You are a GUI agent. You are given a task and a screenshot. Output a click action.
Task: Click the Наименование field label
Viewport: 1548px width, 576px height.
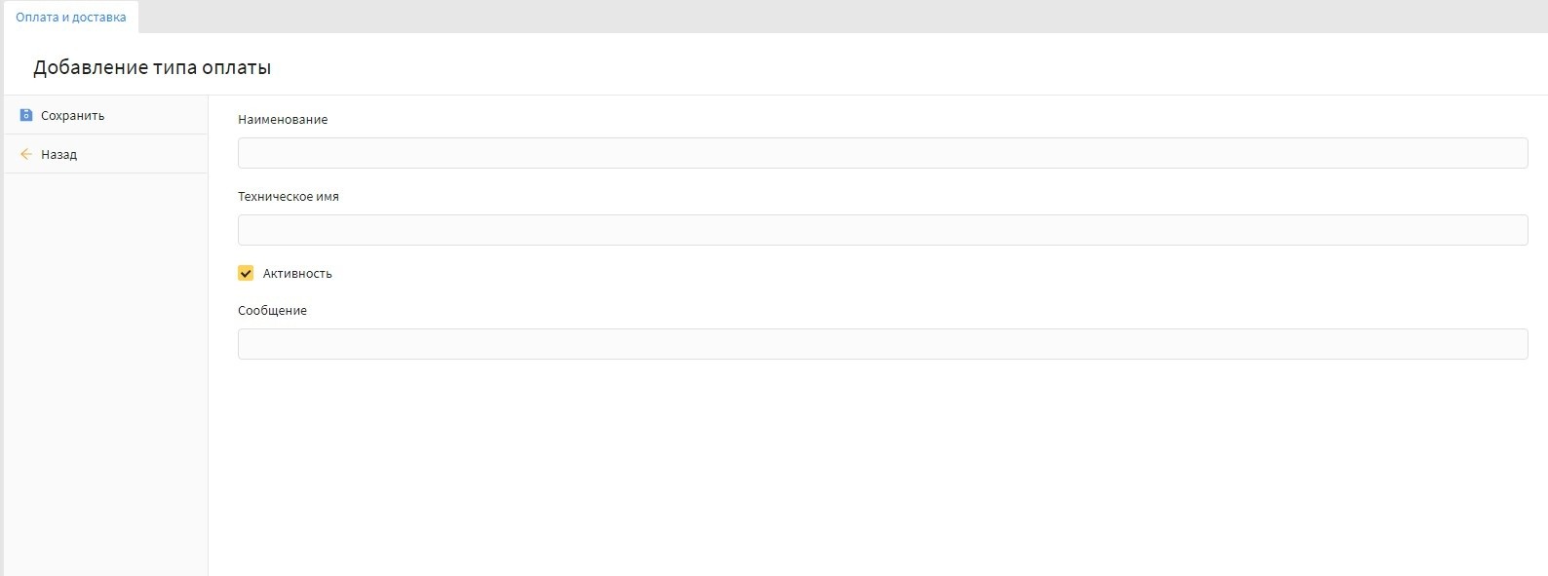pyautogui.click(x=283, y=120)
